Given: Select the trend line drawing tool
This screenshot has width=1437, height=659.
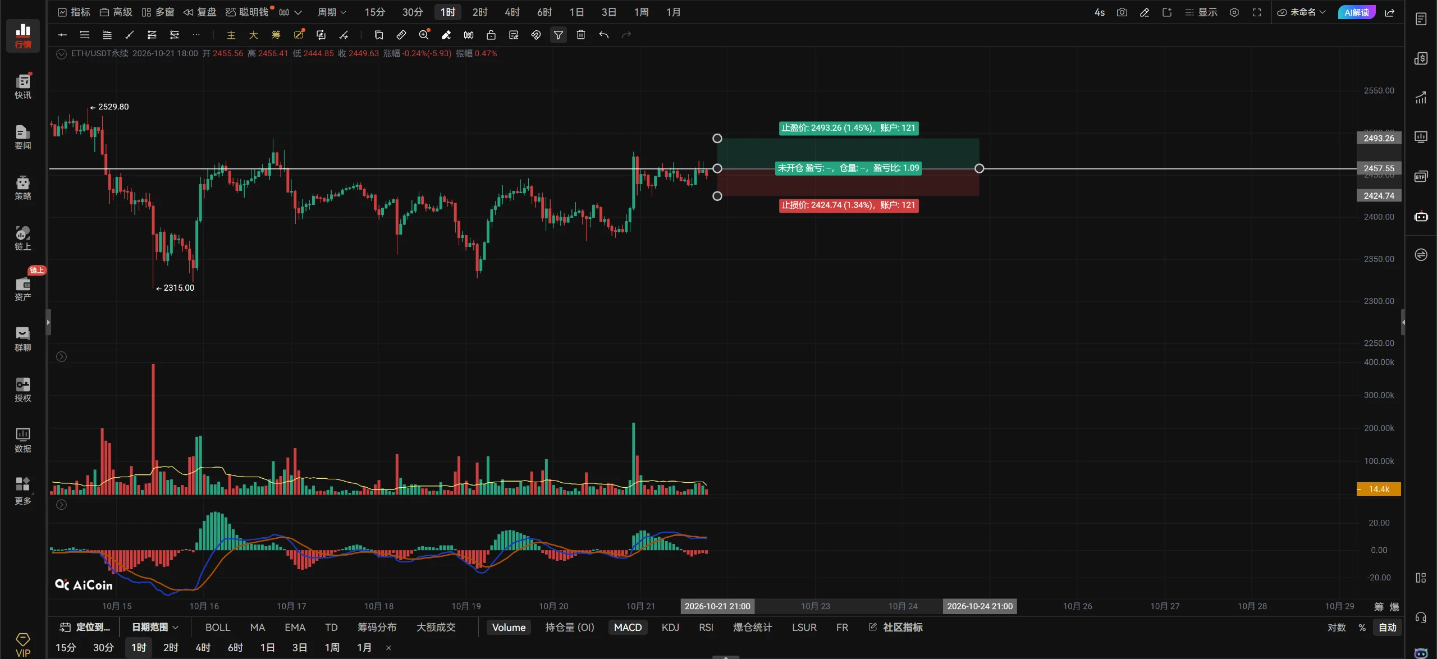Looking at the screenshot, I should 130,35.
